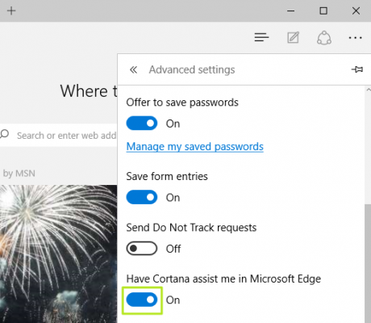The width and height of the screenshot is (371, 323).
Task: Click the Advanced settings heading text
Action: [x=192, y=69]
